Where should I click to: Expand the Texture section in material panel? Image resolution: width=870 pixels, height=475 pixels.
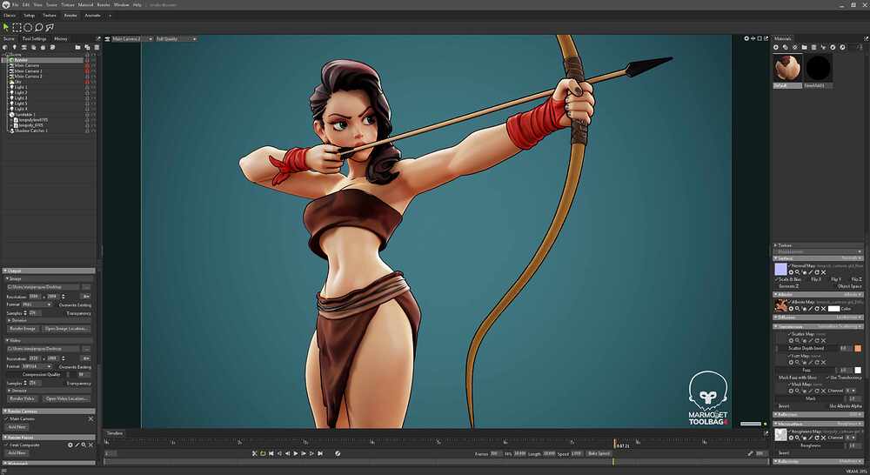pos(819,244)
